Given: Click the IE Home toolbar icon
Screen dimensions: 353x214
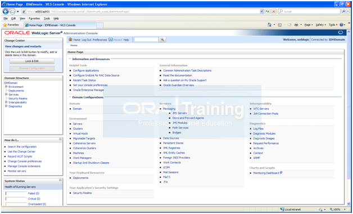Looking at the screenshot, I should point(269,25).
